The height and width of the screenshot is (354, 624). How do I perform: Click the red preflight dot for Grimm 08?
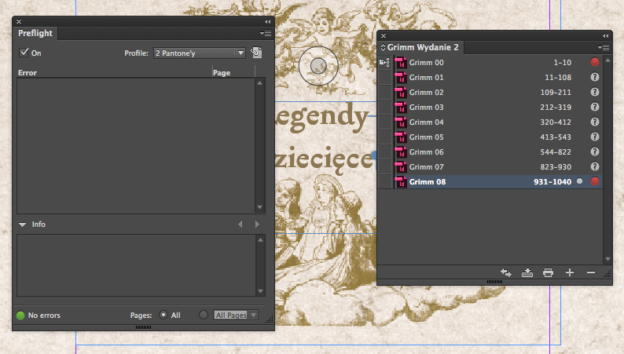point(595,181)
